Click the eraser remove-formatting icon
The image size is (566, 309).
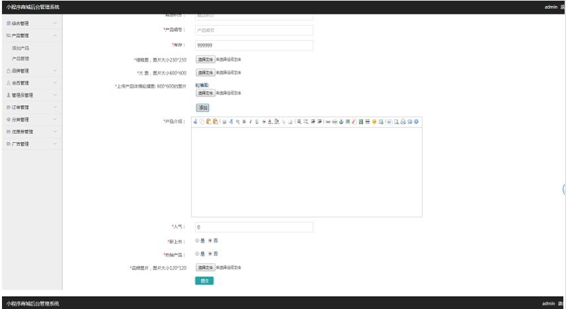pos(290,122)
